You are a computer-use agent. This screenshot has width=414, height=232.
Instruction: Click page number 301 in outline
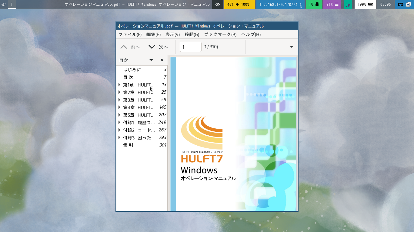[163, 145]
